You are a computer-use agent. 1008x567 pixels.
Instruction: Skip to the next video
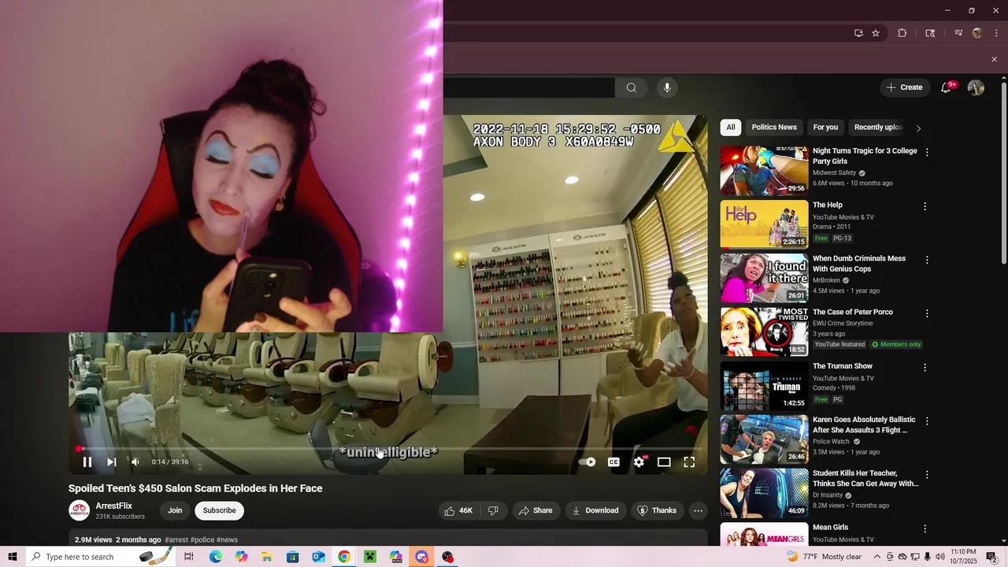(112, 462)
